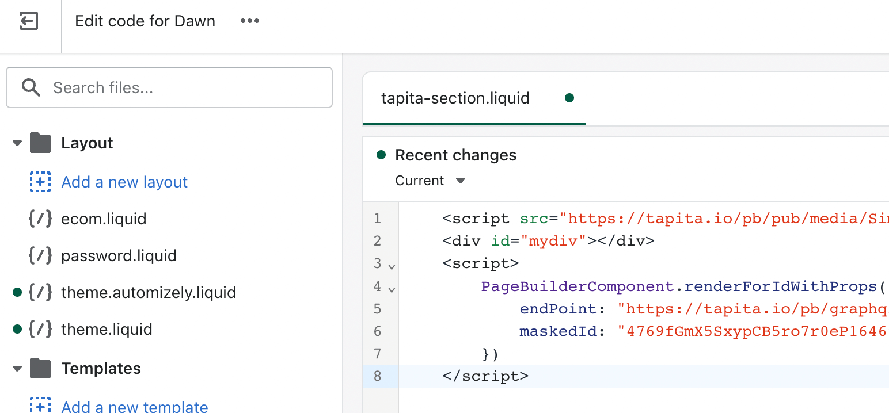The width and height of the screenshot is (889, 413).
Task: Click the Templates folder icon
Action: point(40,368)
